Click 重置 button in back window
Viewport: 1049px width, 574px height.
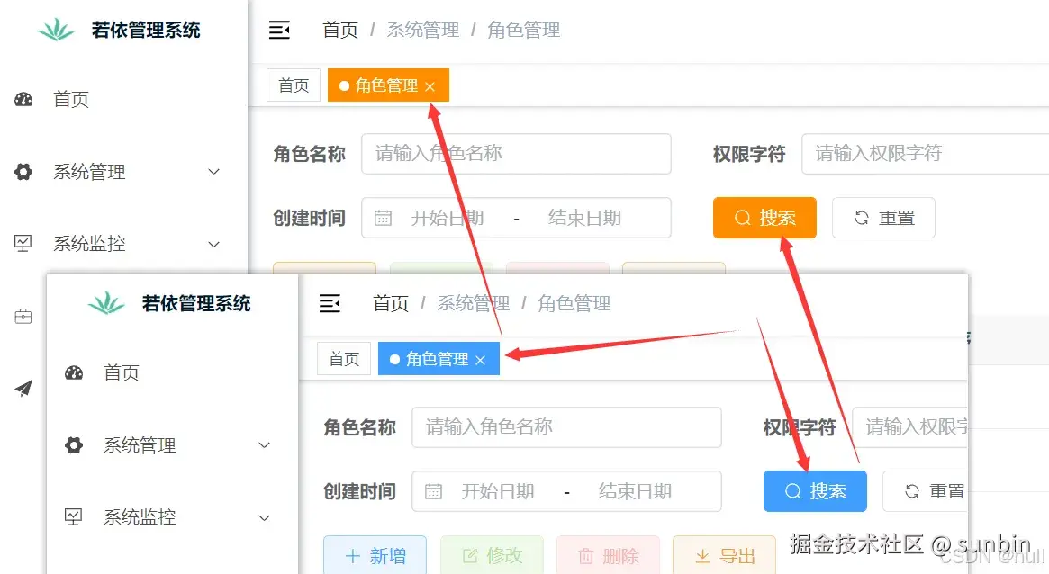pyautogui.click(x=883, y=218)
